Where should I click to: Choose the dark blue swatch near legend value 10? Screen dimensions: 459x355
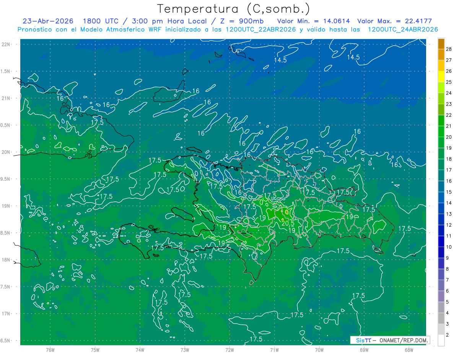click(441, 241)
